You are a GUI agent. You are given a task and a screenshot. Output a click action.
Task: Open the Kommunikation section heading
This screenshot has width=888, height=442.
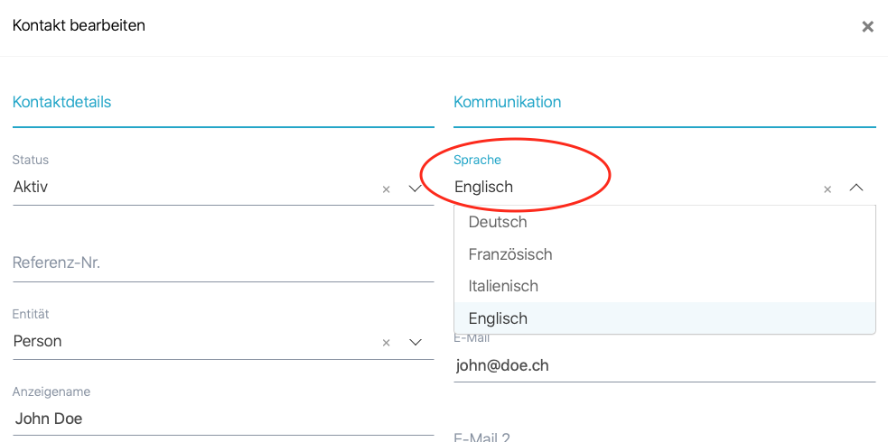click(507, 102)
